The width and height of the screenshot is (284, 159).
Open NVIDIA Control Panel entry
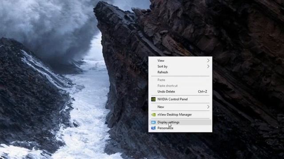point(180,99)
